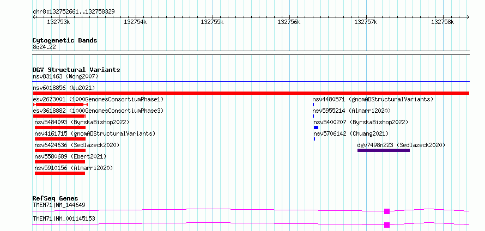This screenshot has width=485, height=231.
Task: Click the RefSeq Genes track title
Action: pos(56,198)
